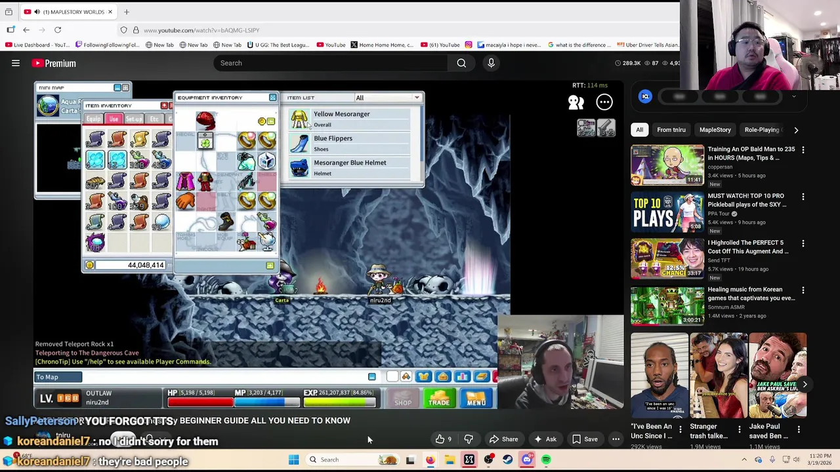Viewport: 840px width, 472px height.
Task: Open Steam from the taskbar
Action: point(508,460)
